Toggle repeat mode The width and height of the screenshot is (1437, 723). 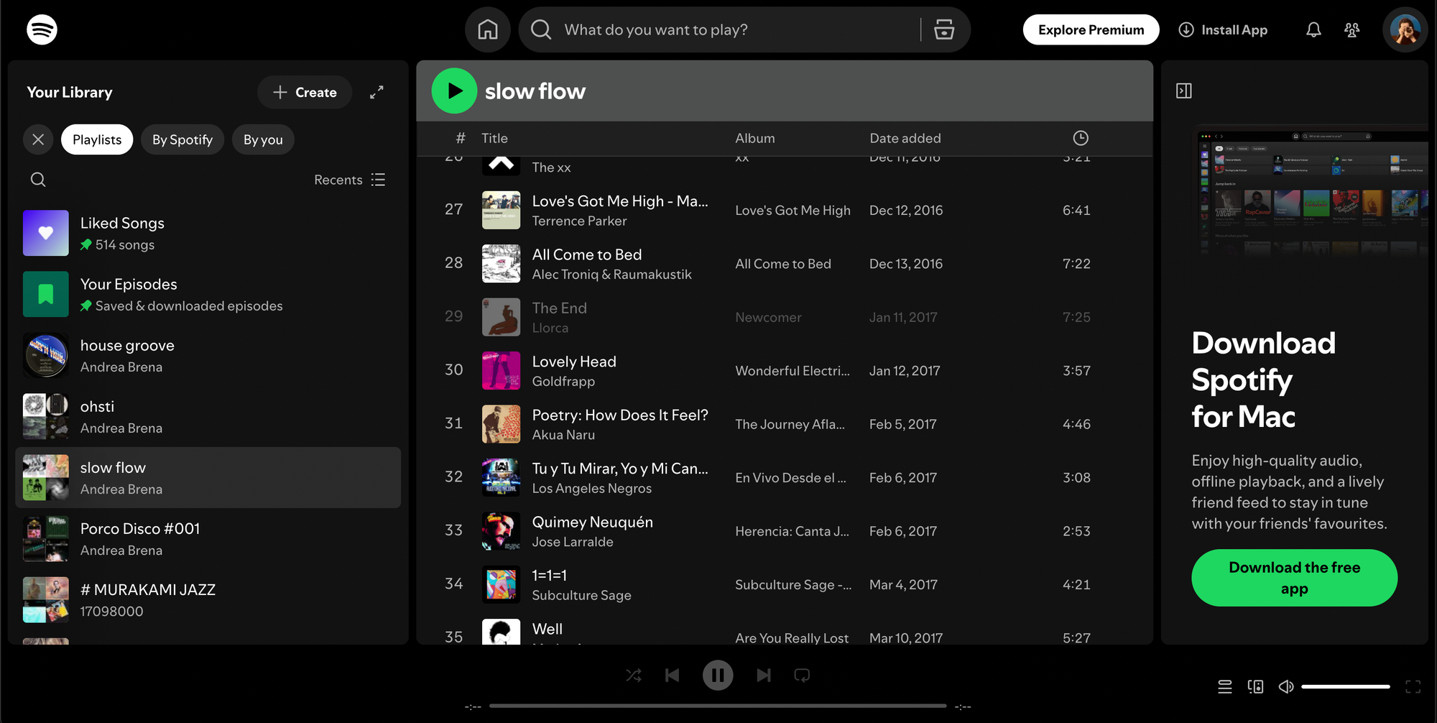(802, 675)
